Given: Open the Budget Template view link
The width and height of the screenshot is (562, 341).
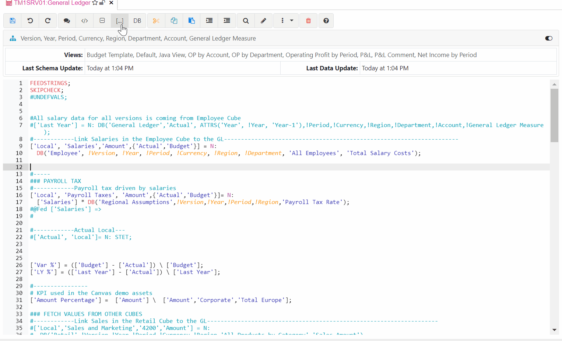Looking at the screenshot, I should [110, 55].
